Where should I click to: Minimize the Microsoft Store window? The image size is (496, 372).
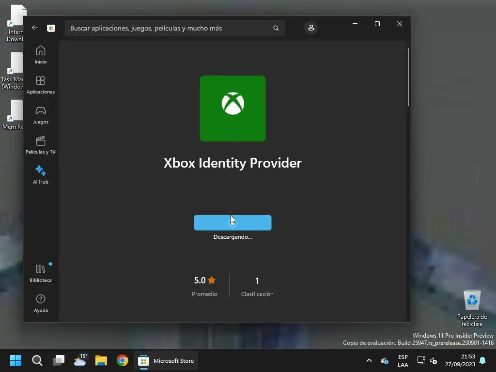point(355,24)
